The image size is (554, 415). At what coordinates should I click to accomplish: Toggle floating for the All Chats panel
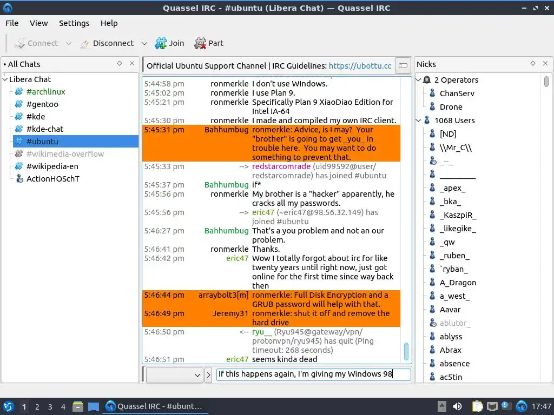tap(120, 64)
